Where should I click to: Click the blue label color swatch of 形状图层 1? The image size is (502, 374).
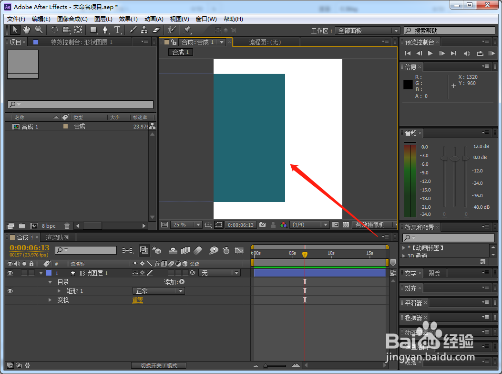tap(49, 273)
